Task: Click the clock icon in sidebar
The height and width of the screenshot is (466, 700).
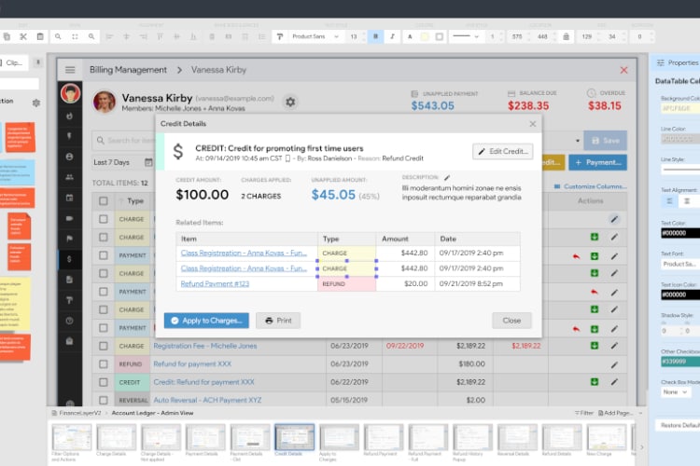Action: click(70, 321)
